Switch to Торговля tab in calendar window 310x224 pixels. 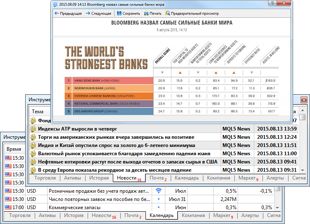20,215
